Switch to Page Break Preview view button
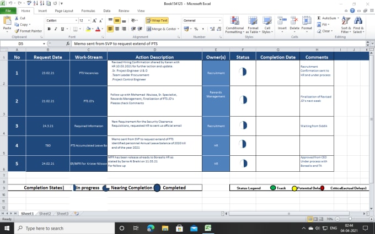375x234 pixels. point(321,219)
